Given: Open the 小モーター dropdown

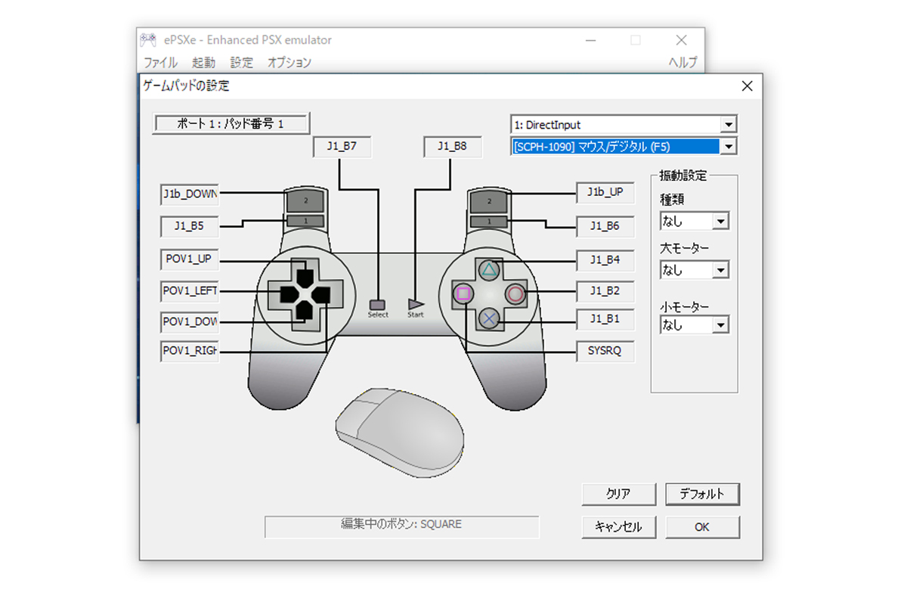Looking at the screenshot, I should [x=721, y=325].
